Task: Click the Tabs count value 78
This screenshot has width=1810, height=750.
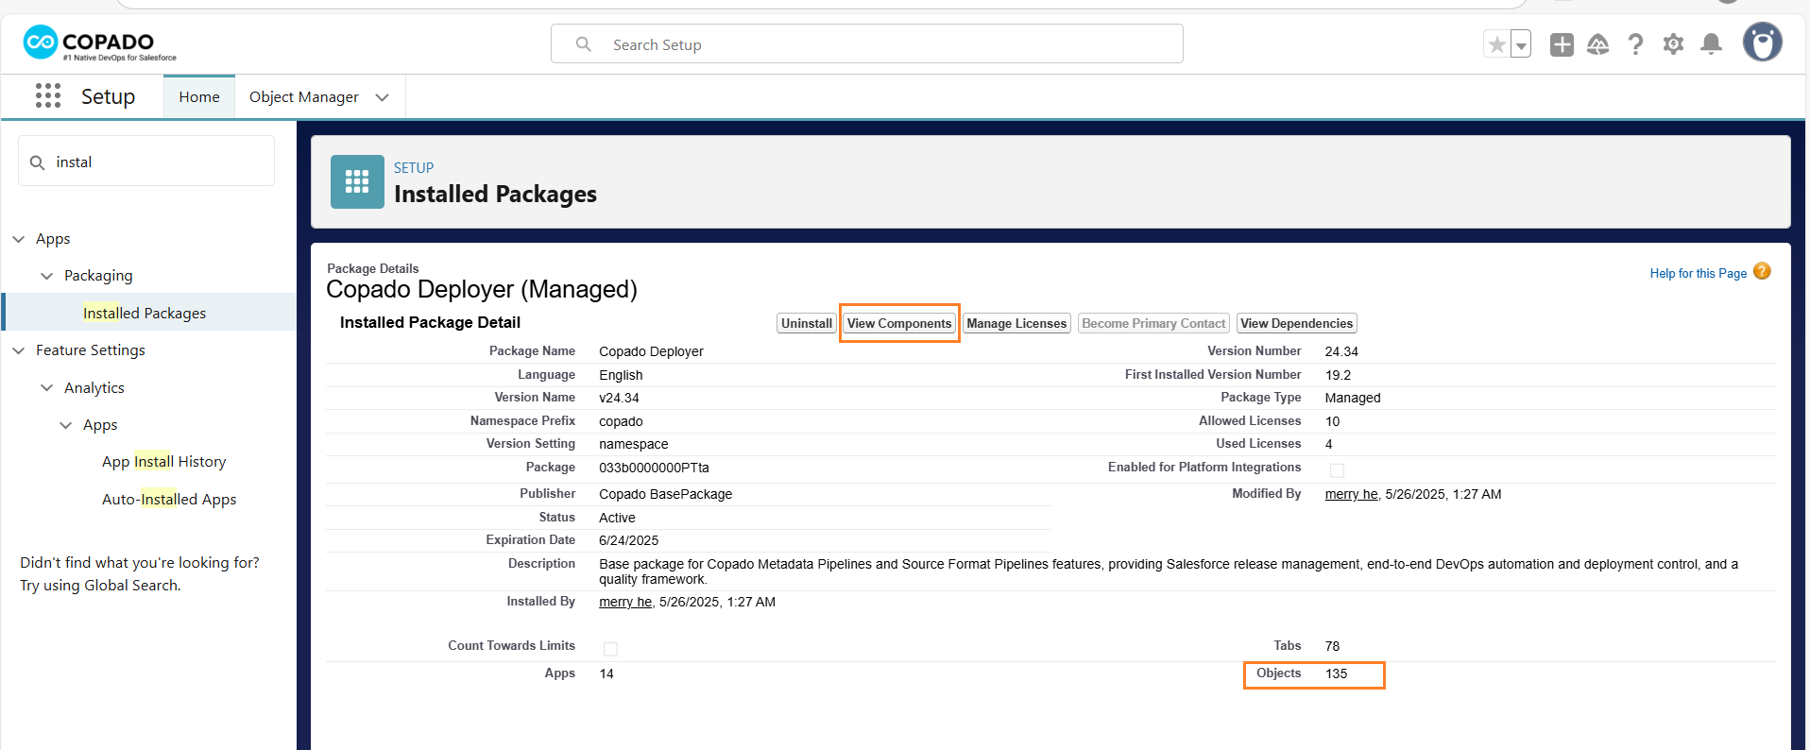Action: point(1332,646)
